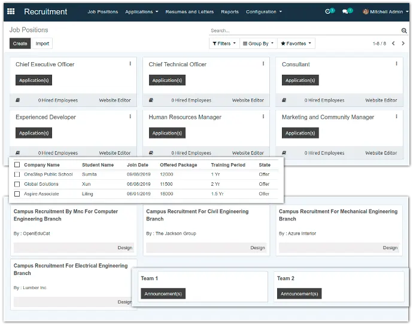This screenshot has width=413, height=325.
Task: Open Job Positions menu item
Action: 103,12
